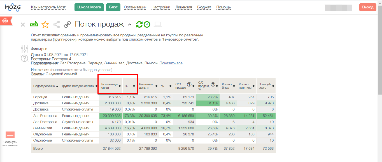Close the report with the X icon
Screen dimensions: 382x162
[x=23, y=25]
